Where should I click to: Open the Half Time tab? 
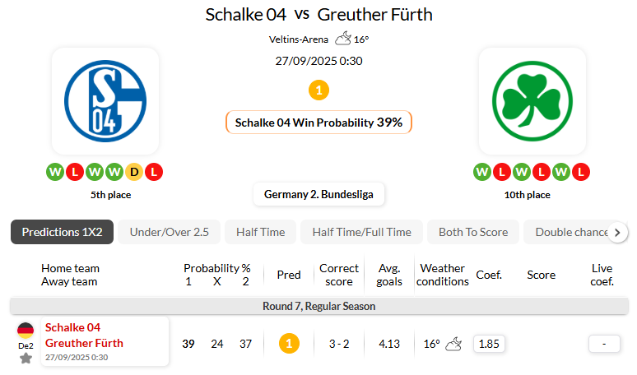pos(260,232)
